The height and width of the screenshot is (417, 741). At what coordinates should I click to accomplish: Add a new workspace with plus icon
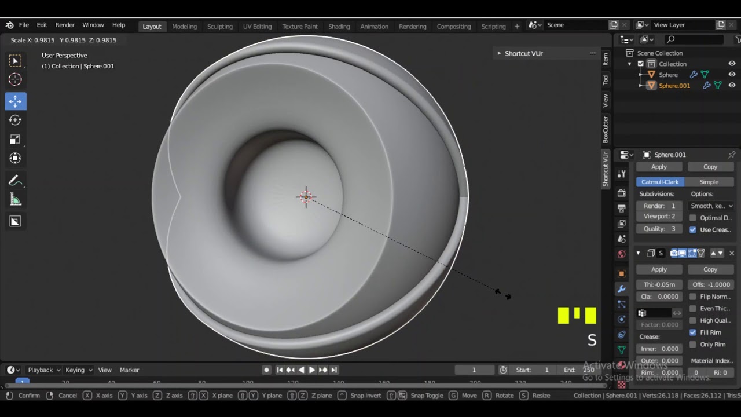517,26
